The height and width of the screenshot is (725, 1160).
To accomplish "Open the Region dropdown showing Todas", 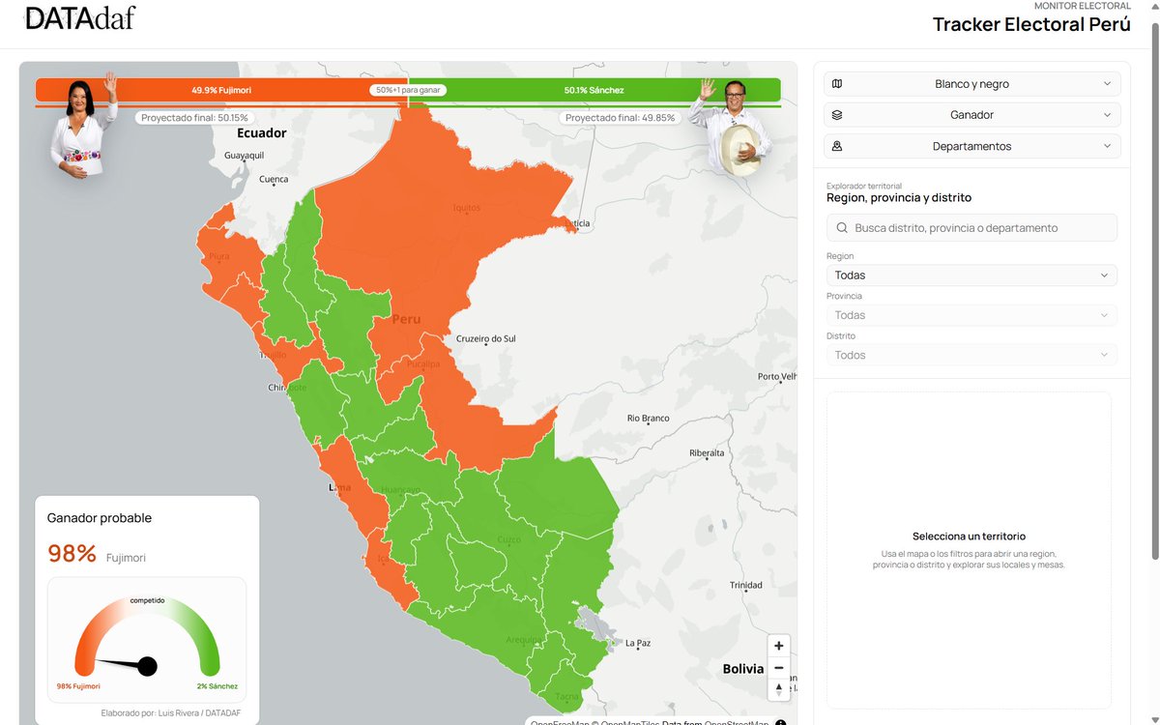I will coord(971,275).
